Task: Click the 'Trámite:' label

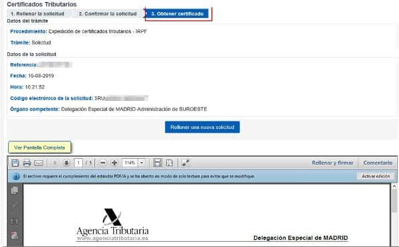Action: tap(21, 42)
